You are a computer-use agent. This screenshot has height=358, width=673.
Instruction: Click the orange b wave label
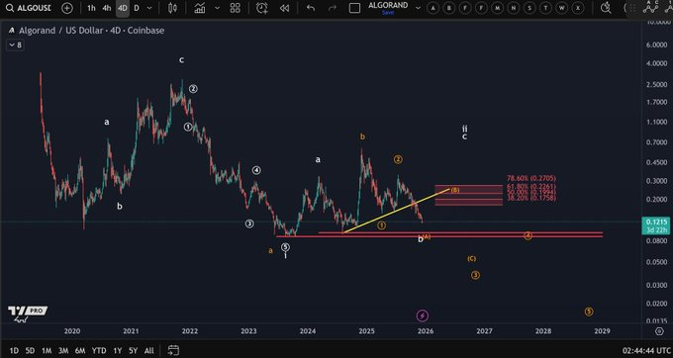[x=362, y=136]
